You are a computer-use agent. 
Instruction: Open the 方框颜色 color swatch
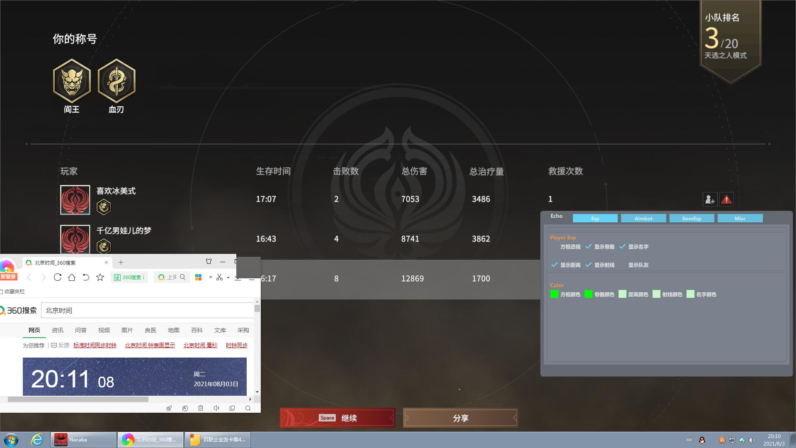point(554,294)
